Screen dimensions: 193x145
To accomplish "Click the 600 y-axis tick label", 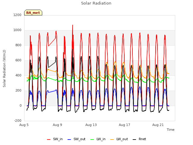I will 18,60.
